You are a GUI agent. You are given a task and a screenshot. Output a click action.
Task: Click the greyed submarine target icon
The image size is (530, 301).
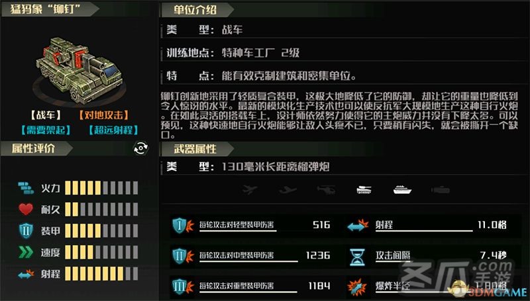click(x=441, y=191)
